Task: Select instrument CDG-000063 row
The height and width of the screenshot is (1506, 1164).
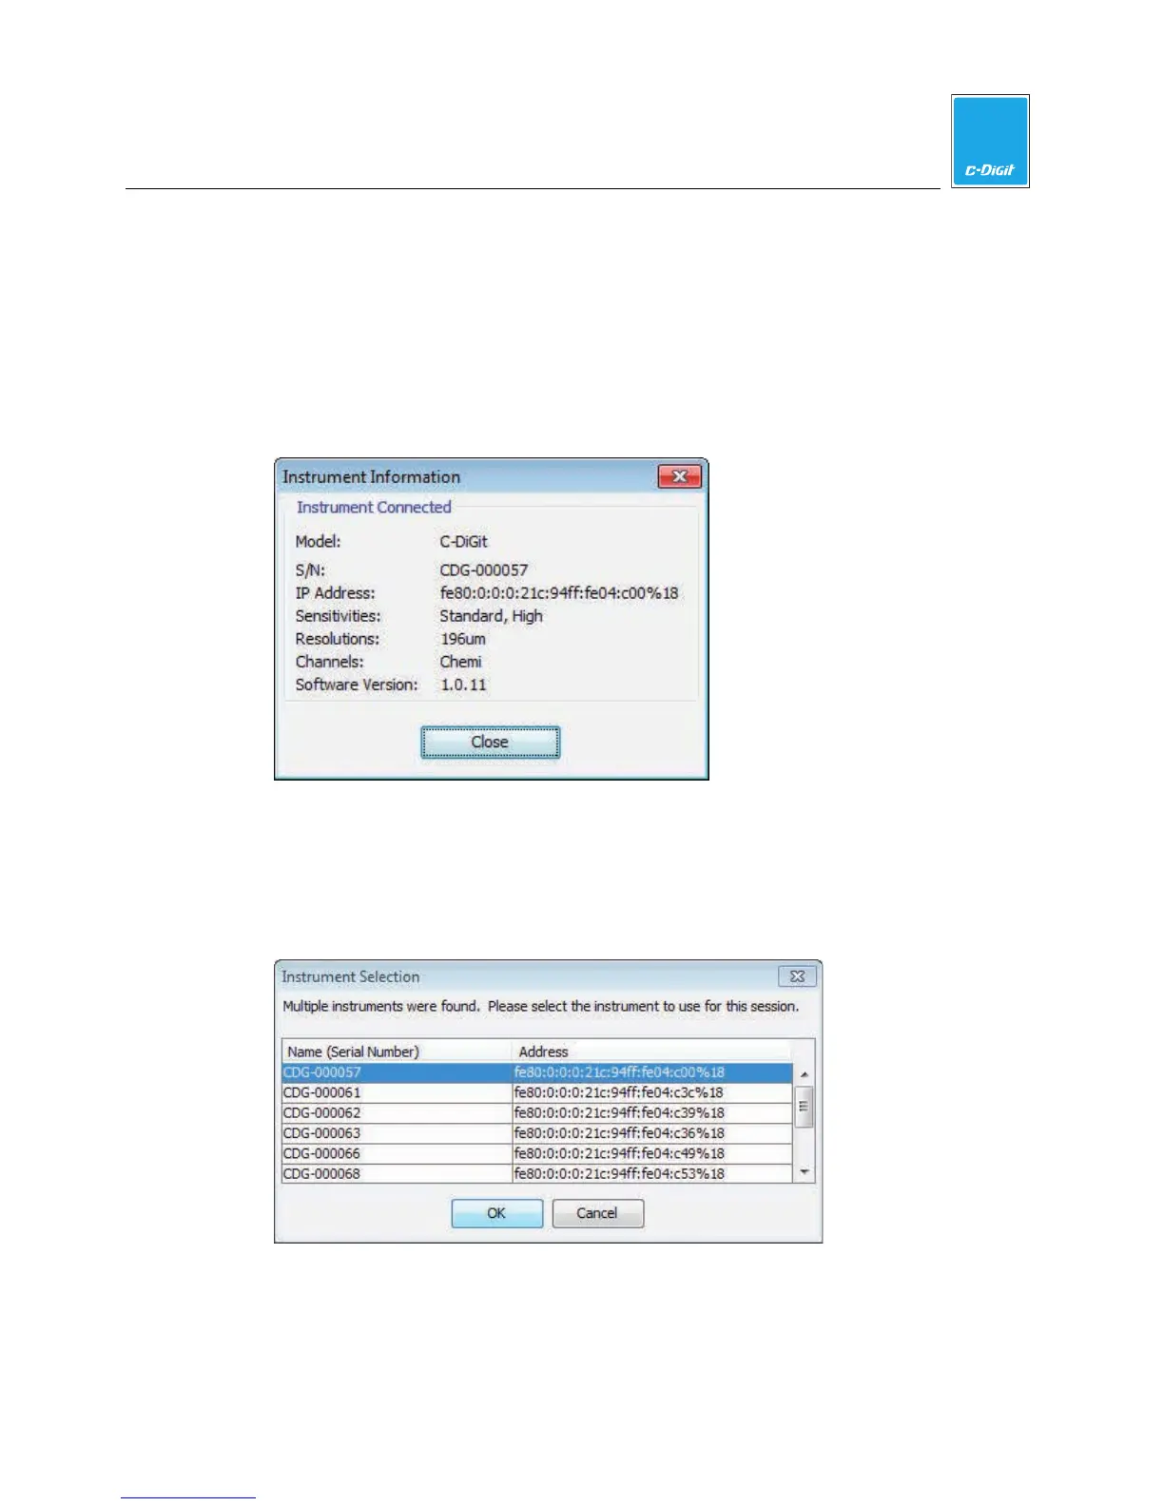Action: (x=537, y=1133)
